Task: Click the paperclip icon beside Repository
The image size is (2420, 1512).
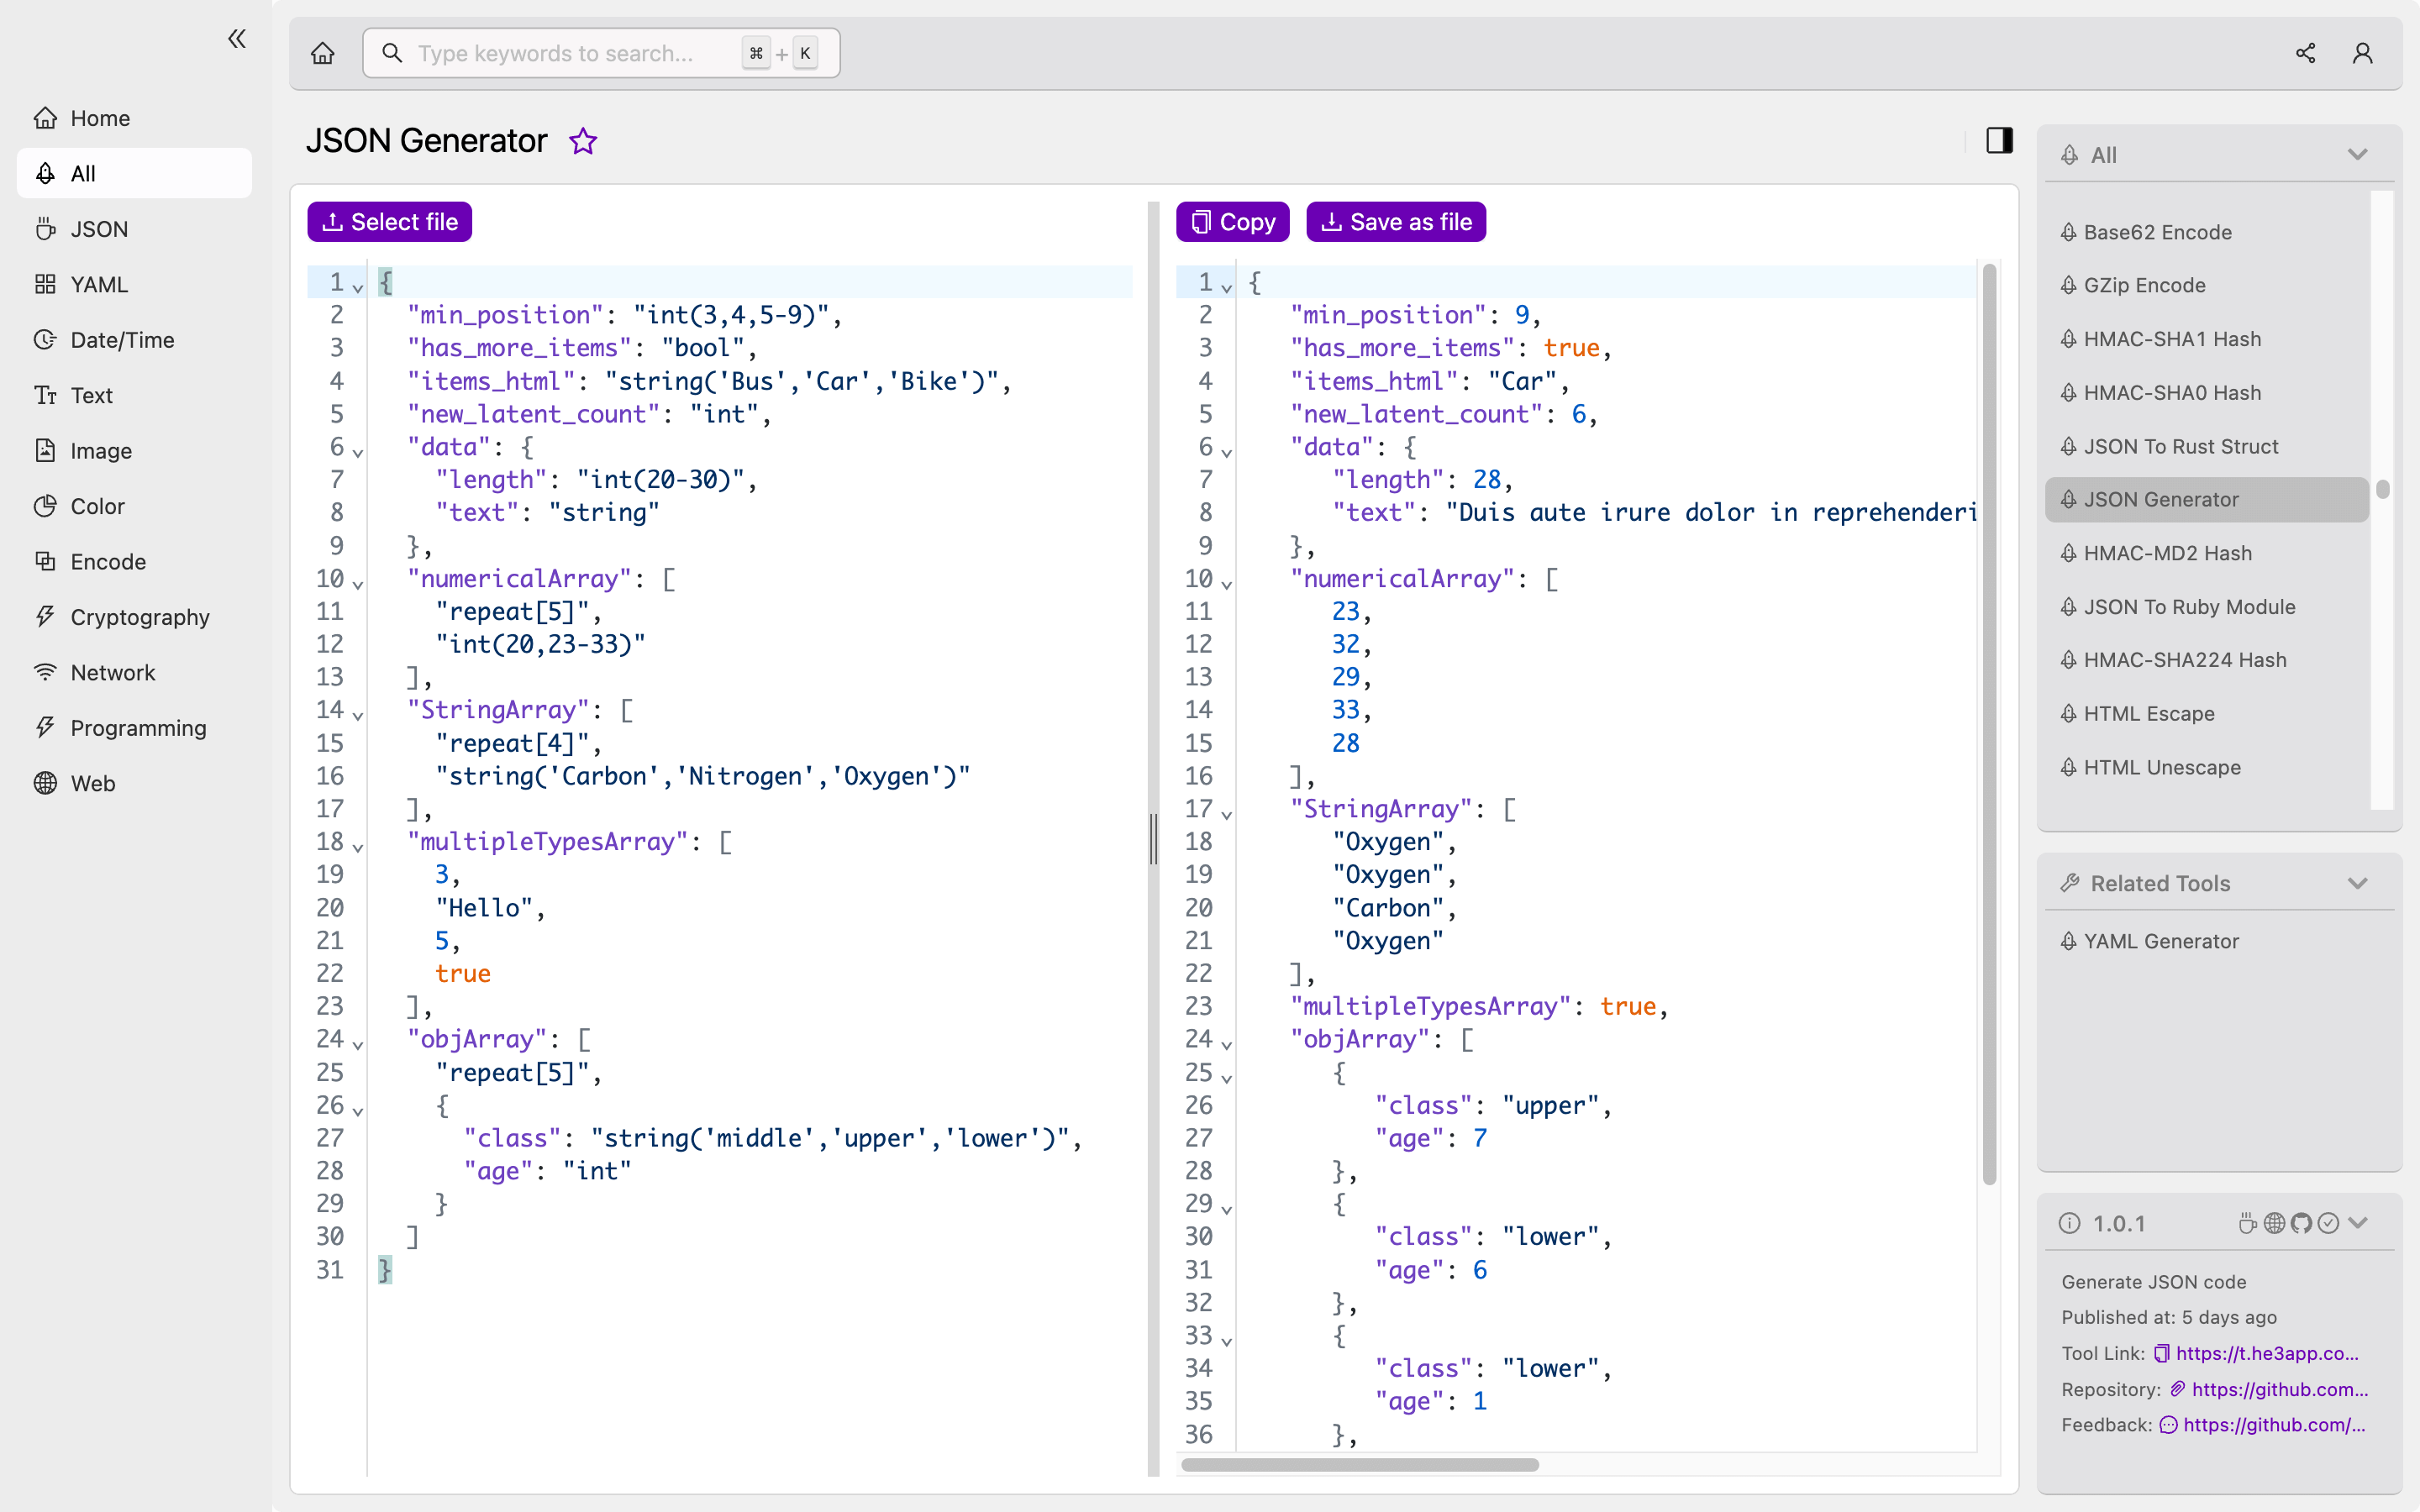Action: 2177,1389
